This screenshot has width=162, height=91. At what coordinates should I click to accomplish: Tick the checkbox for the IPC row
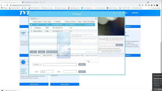click(31, 25)
